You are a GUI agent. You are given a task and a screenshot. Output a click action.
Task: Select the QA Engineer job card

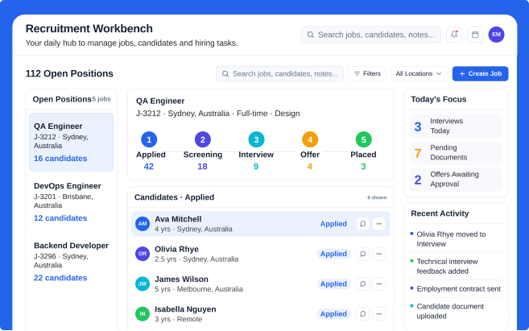click(71, 142)
